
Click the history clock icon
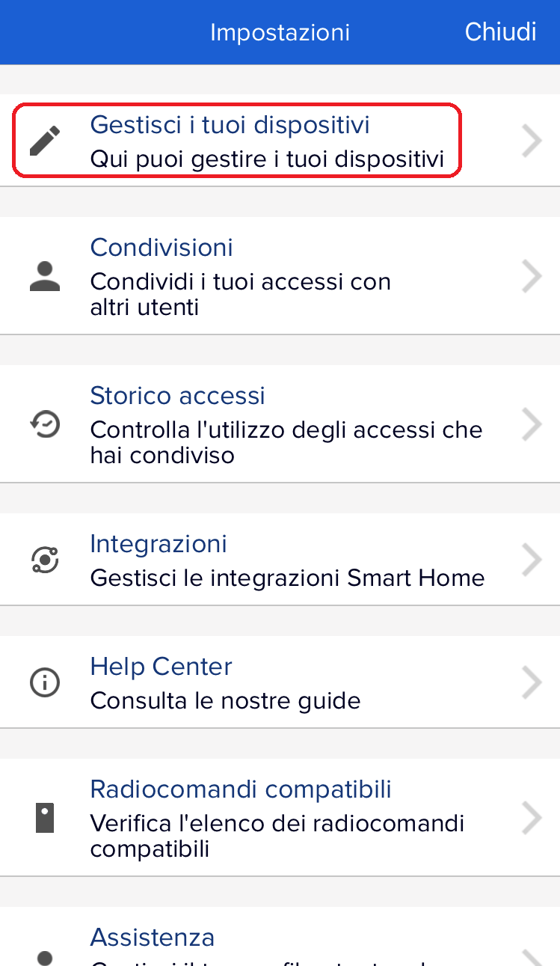45,424
